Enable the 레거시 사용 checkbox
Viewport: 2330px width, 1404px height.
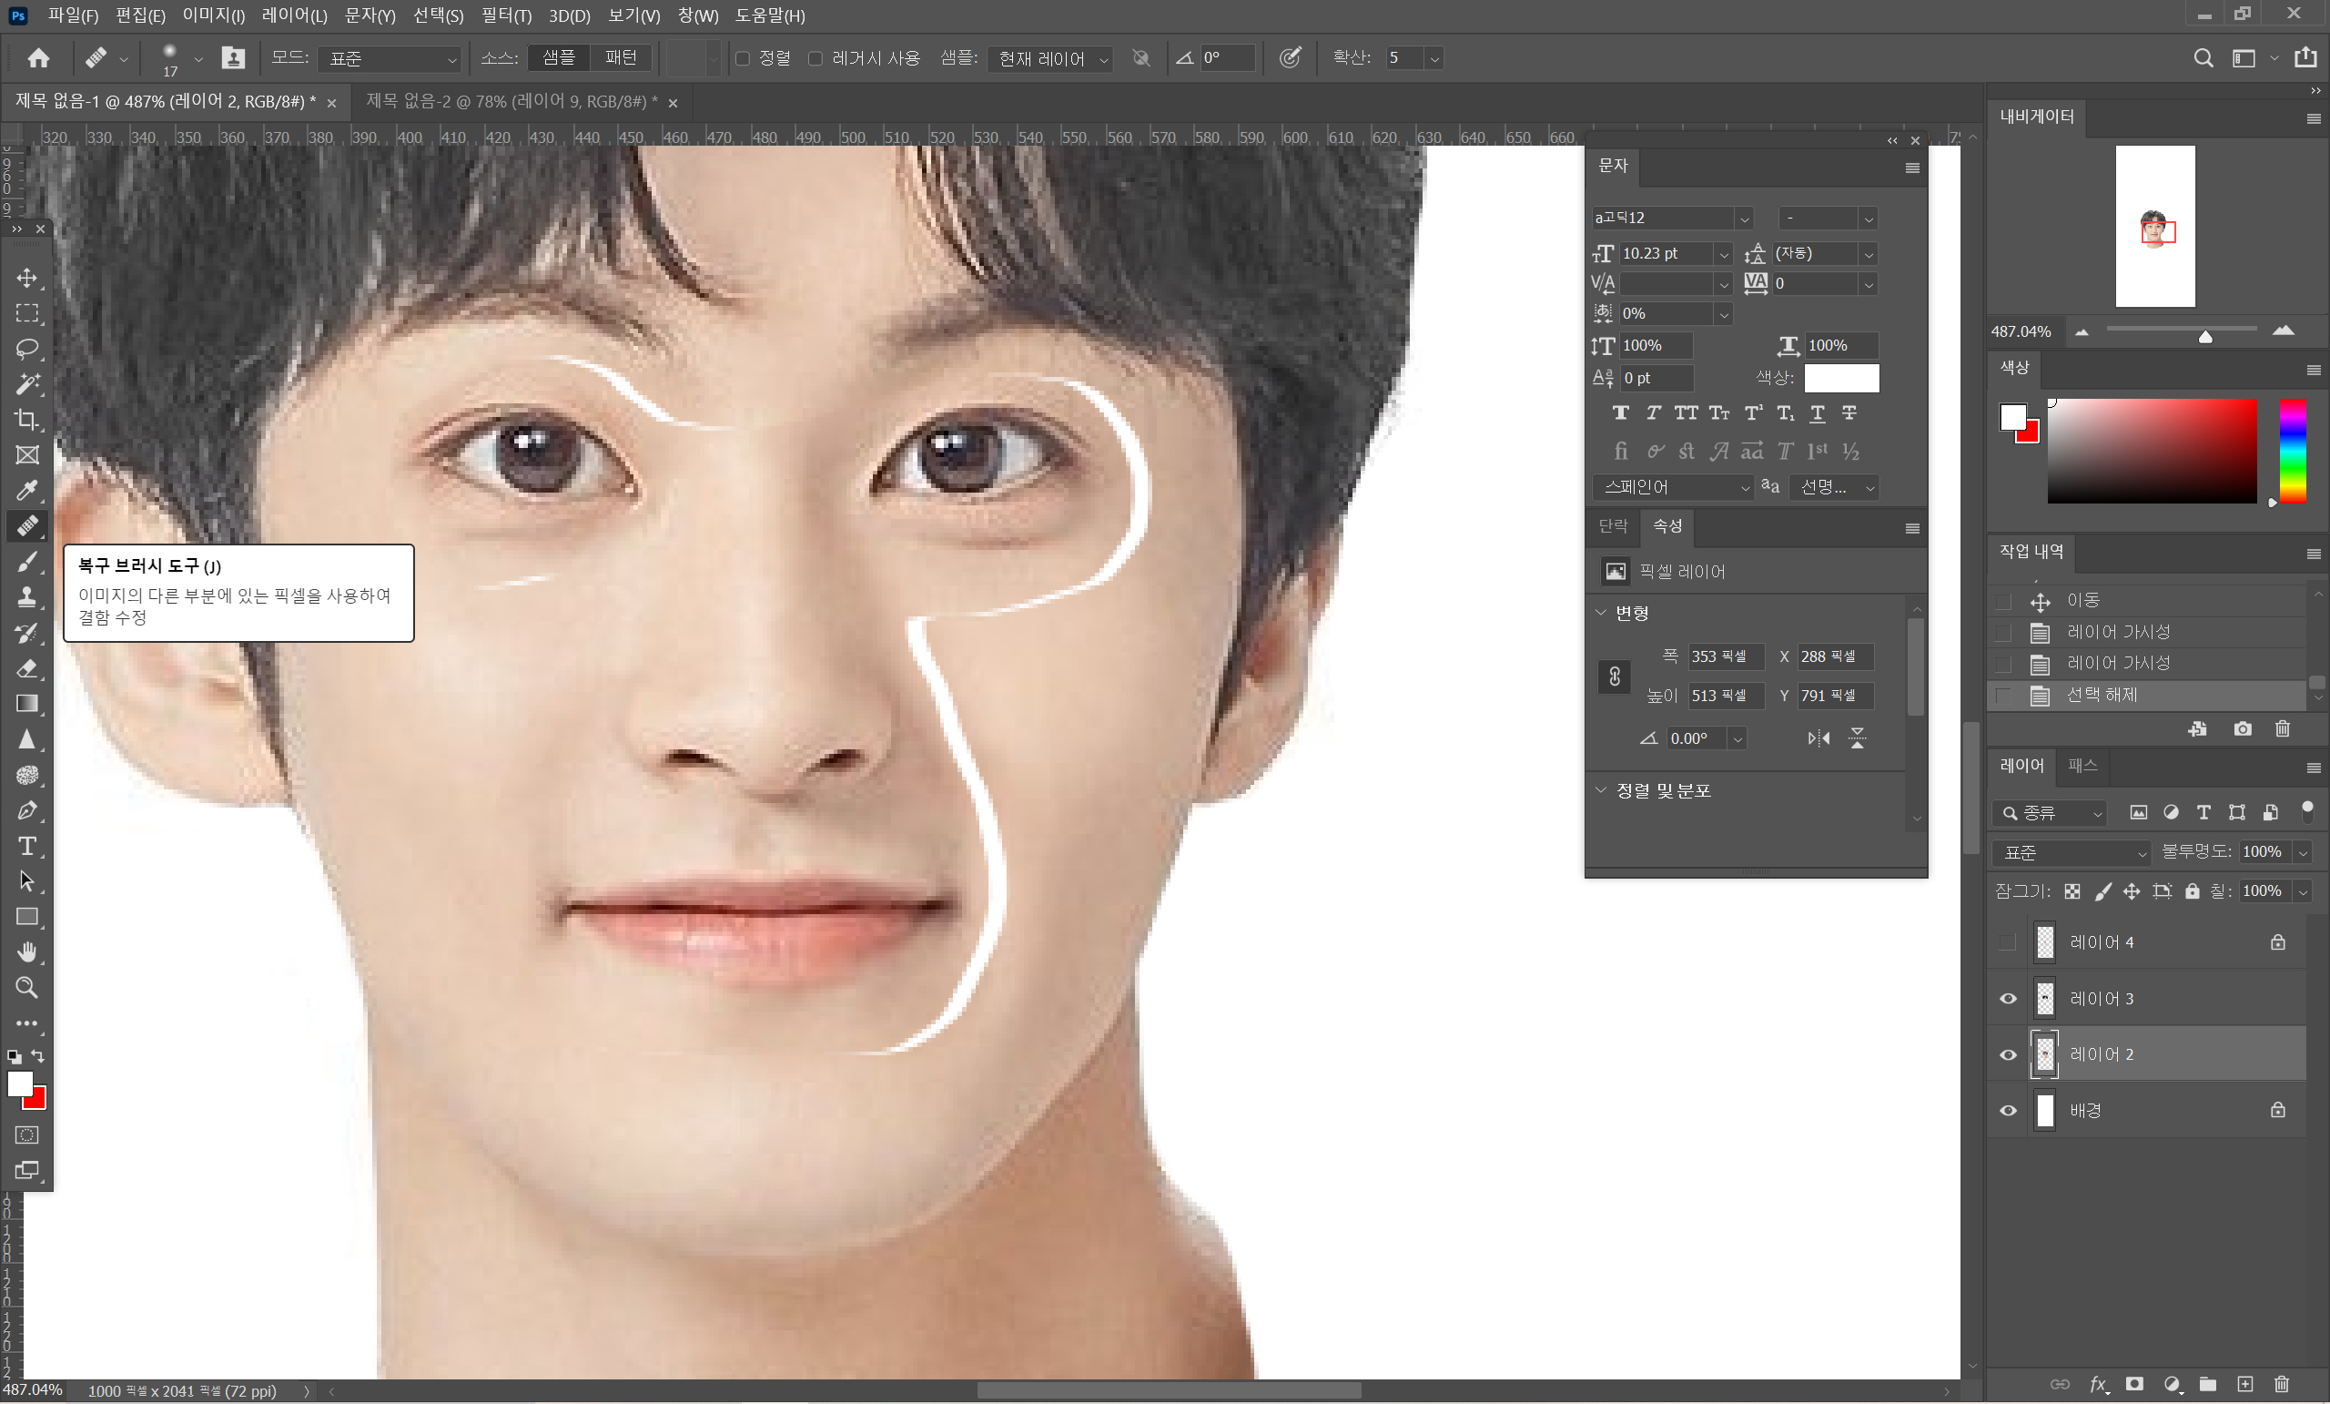tap(815, 58)
